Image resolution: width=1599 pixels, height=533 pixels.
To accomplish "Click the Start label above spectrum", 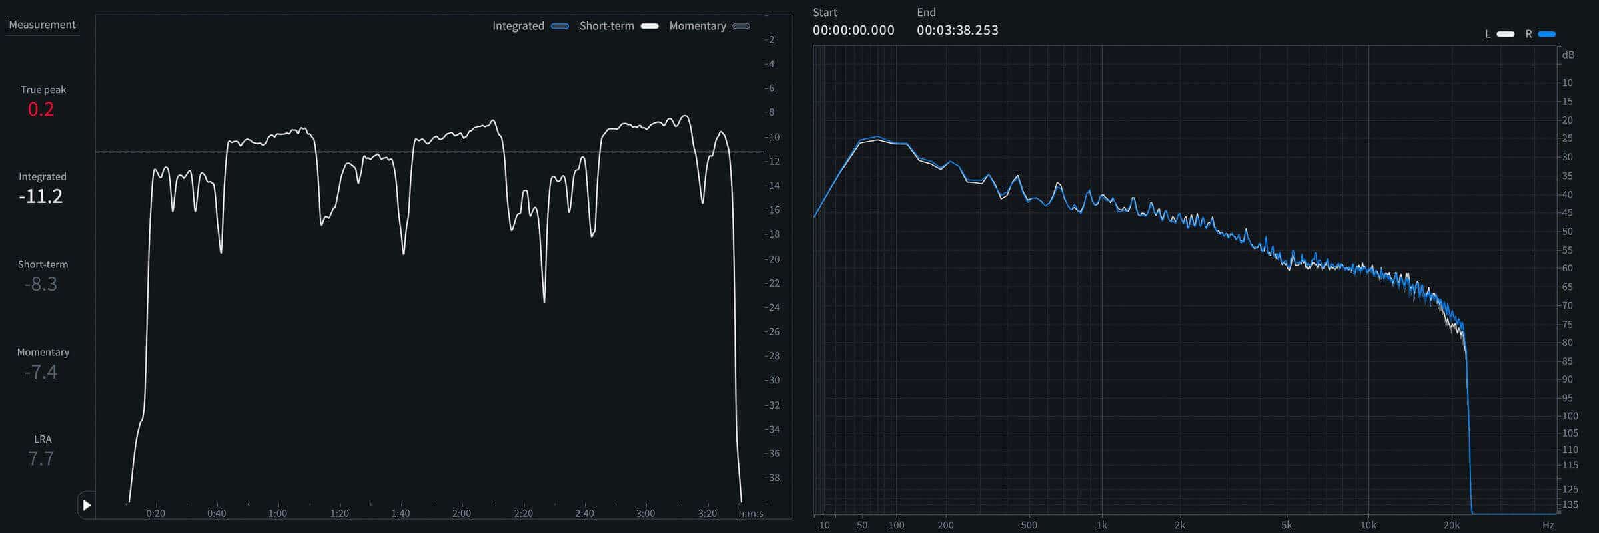I will 825,13.
